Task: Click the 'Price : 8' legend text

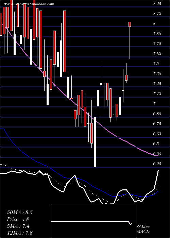Action: (x=18, y=219)
